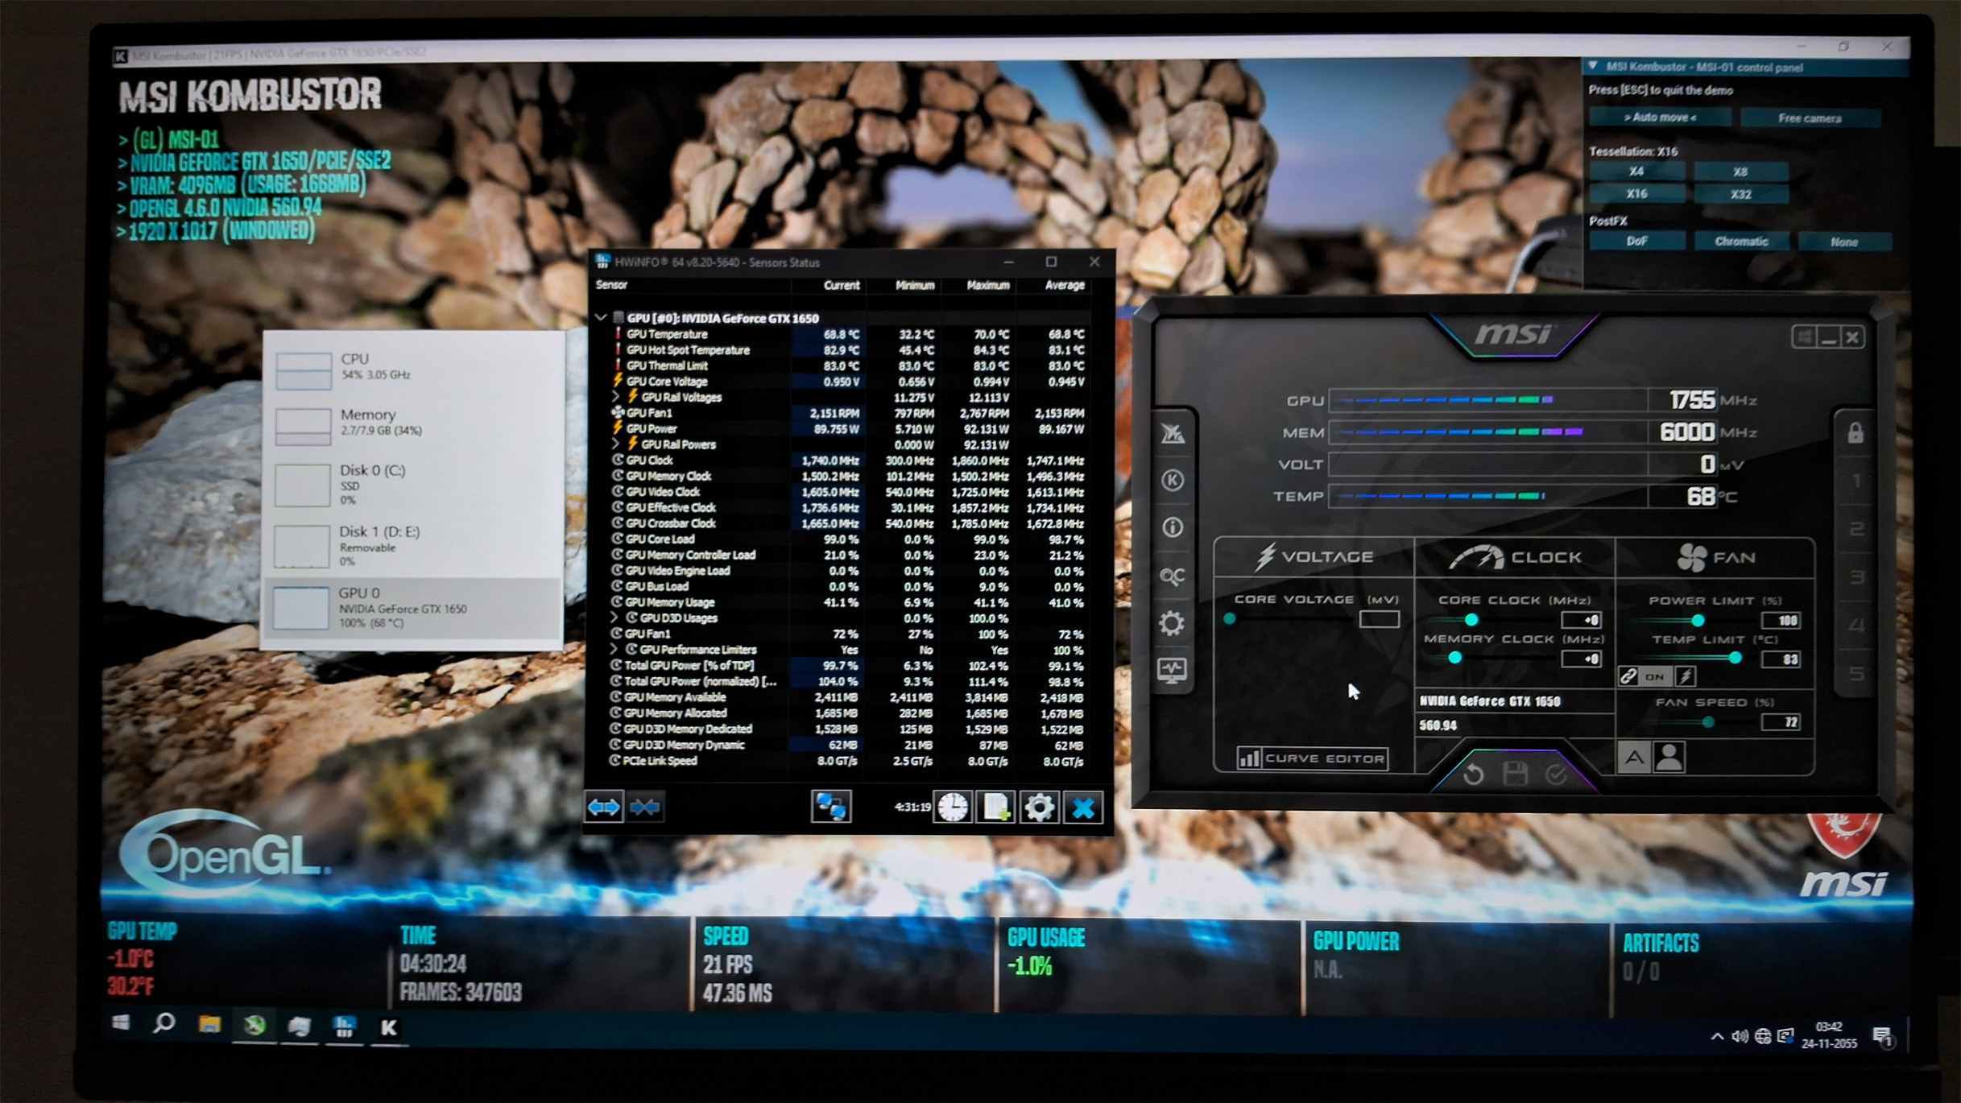The width and height of the screenshot is (1961, 1103).
Task: Click the Memory Clock slider handle
Action: pos(1454,658)
